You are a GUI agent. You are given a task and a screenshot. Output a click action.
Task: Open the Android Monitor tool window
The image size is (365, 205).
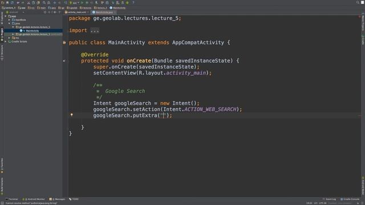click(33, 199)
